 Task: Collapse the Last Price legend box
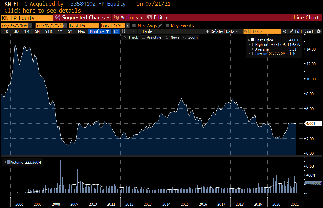coord(249,40)
